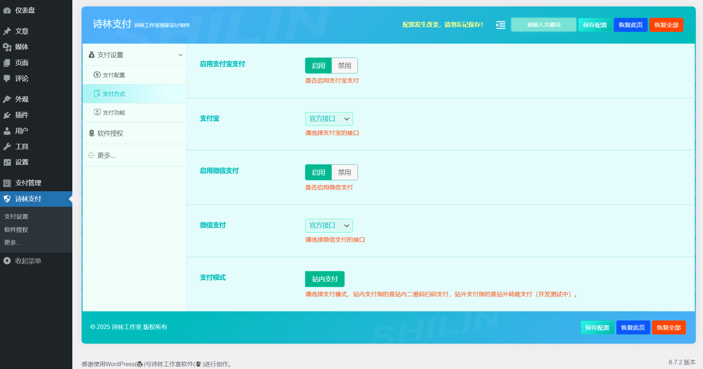The height and width of the screenshot is (369, 703).
Task: Click top 恢复全部 button
Action: [666, 25]
